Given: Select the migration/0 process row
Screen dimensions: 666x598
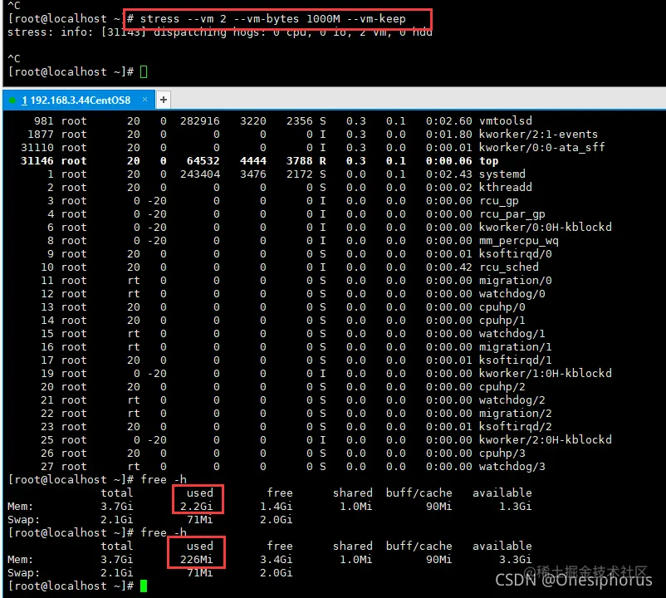Looking at the screenshot, I should (296, 281).
